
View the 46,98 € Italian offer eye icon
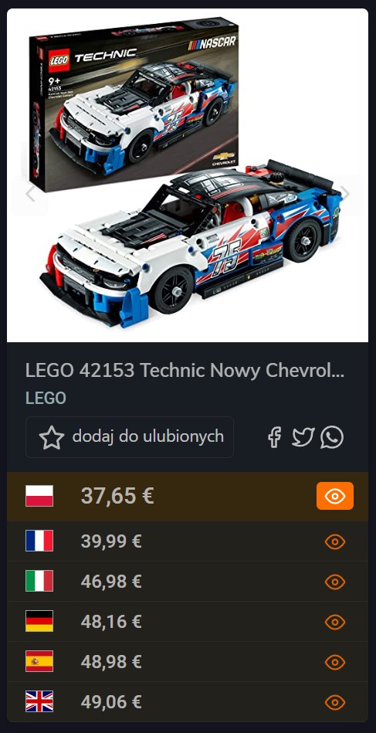[335, 582]
